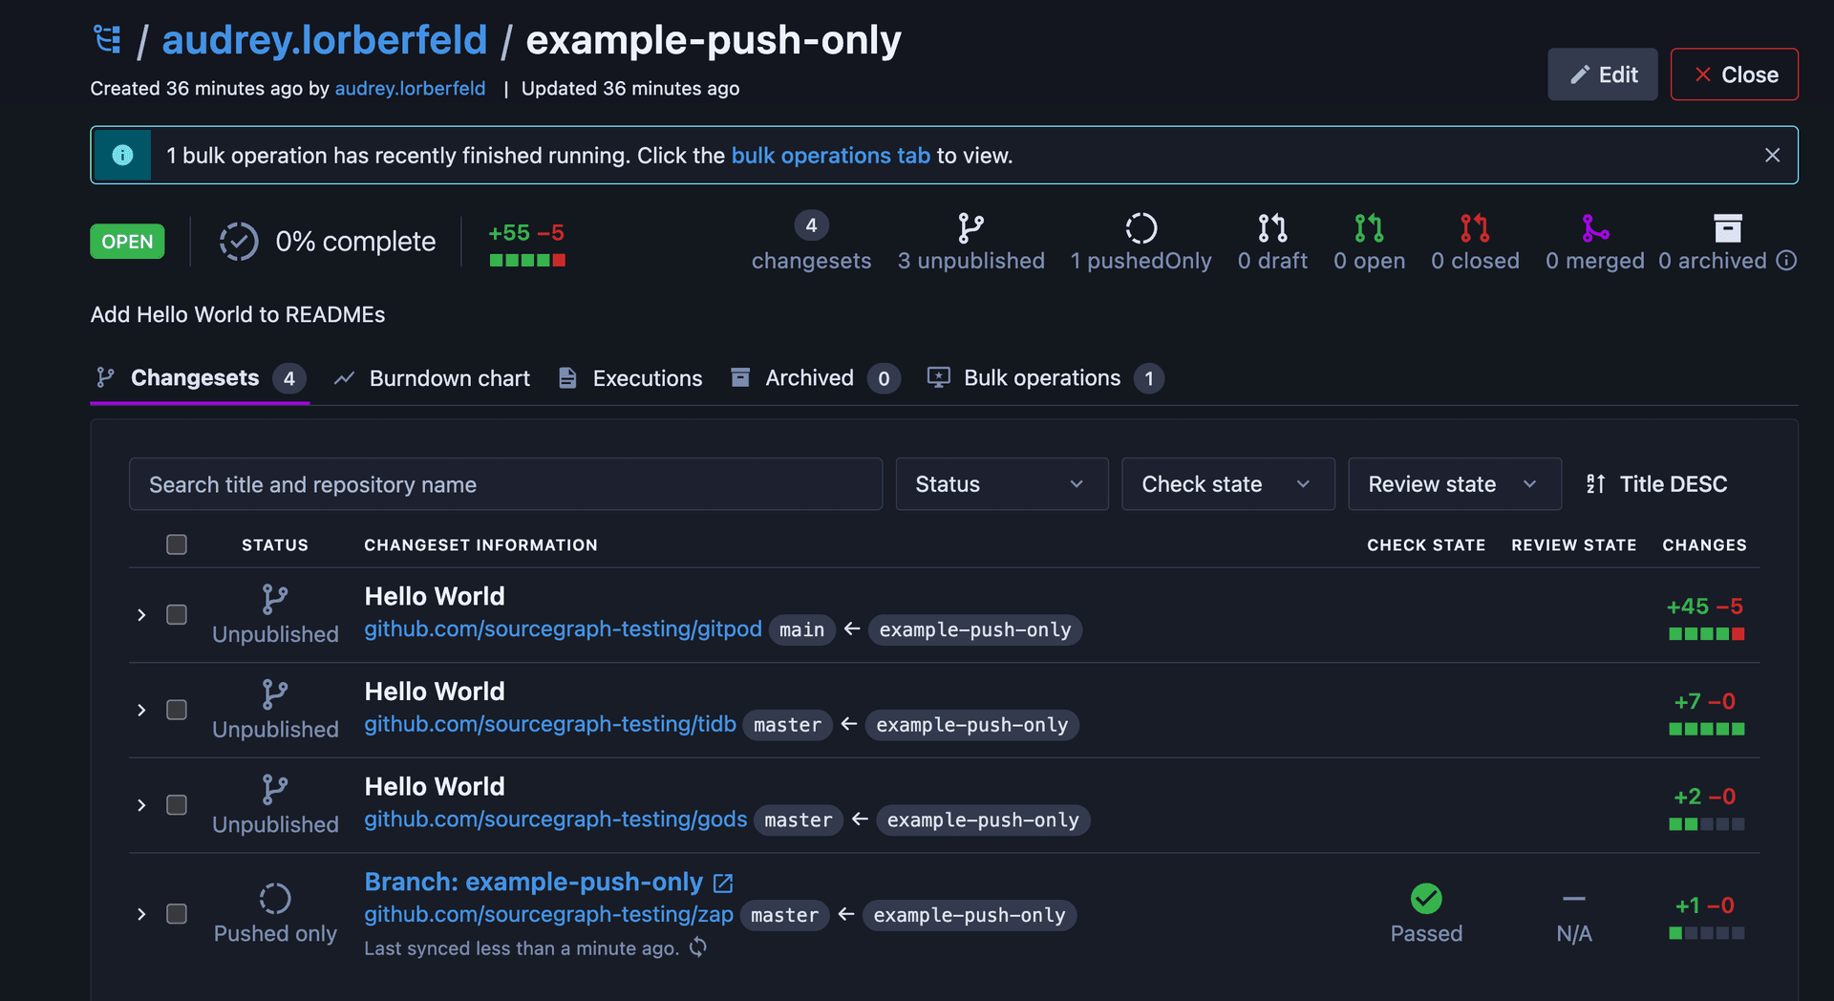Click the Unpublished icon for tidb row
The image size is (1834, 1001).
[274, 694]
